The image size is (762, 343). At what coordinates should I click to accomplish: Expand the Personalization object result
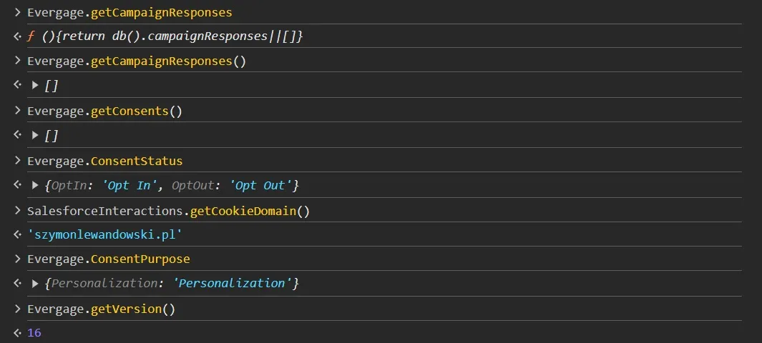pos(36,284)
